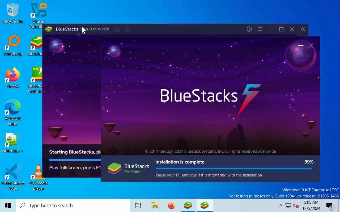Open Microsoft Edge desktop shortcut
Viewport: 340px width, 212px height.
pyautogui.click(x=12, y=112)
